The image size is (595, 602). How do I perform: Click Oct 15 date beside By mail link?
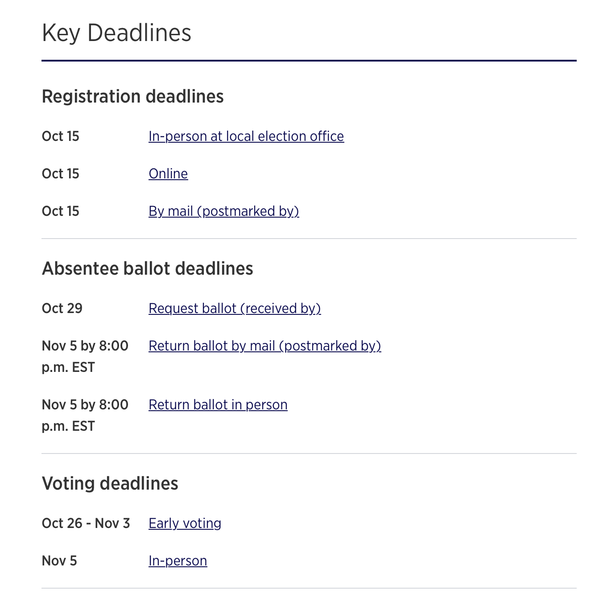(x=60, y=211)
